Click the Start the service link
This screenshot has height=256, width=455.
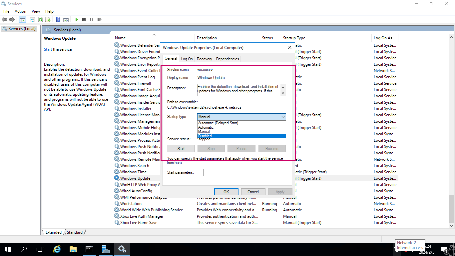(x=48, y=49)
